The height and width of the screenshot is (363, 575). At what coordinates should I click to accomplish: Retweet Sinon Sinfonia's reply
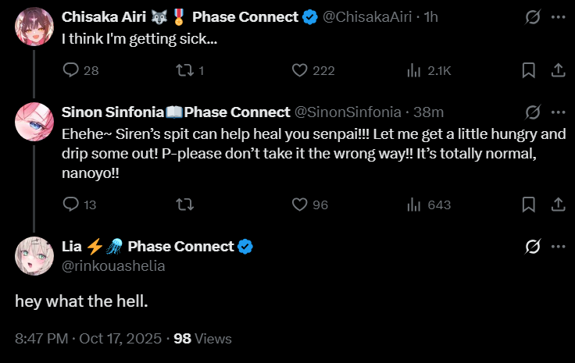(185, 205)
